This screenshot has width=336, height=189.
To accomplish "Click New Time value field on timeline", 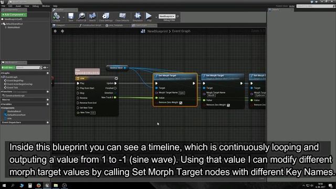I will 93,113.
